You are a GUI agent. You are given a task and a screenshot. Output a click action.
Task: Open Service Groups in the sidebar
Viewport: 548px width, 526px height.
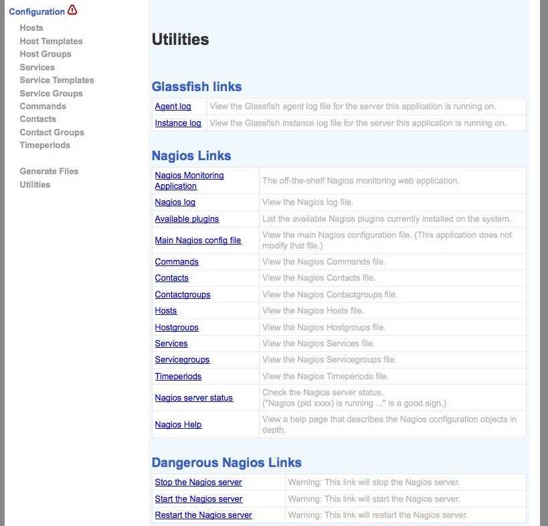(51, 93)
